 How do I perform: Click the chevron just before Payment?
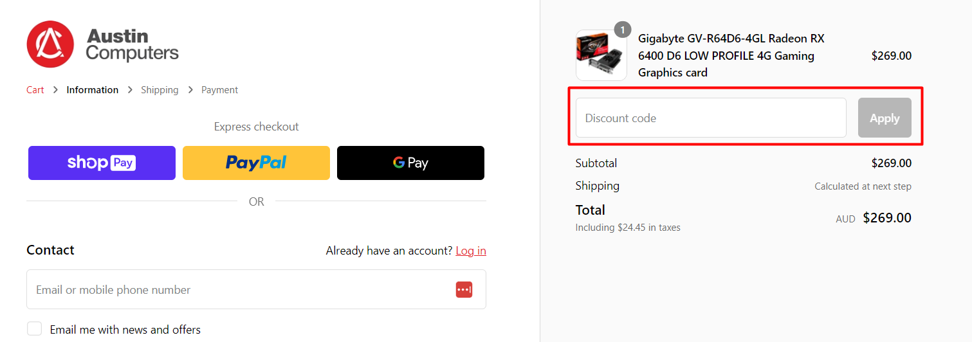190,90
